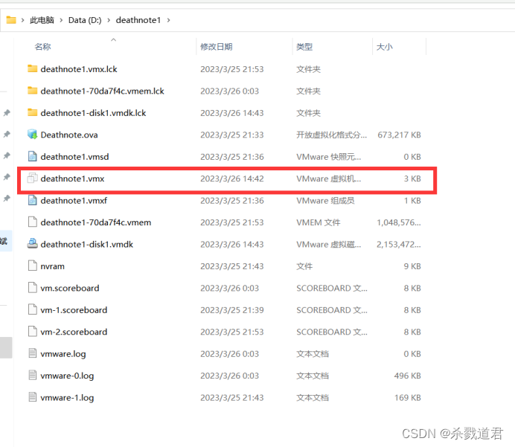Click the deathnote1.vmx.lck folder icon
The width and height of the screenshot is (515, 447).
pos(32,68)
